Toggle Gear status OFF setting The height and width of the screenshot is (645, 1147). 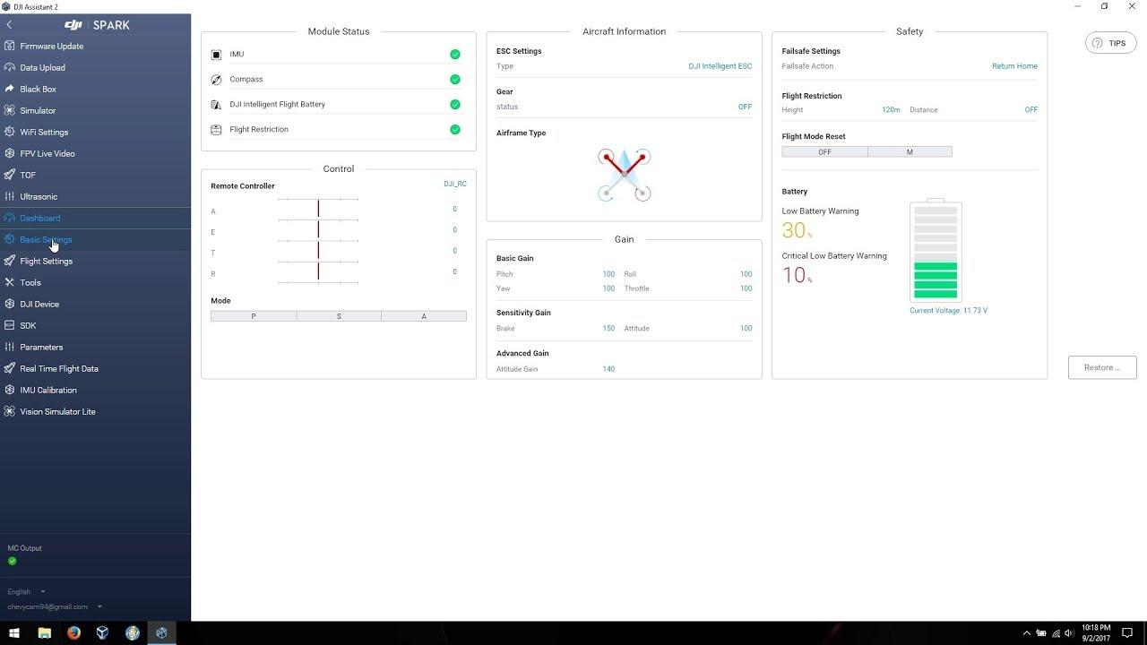pos(745,107)
